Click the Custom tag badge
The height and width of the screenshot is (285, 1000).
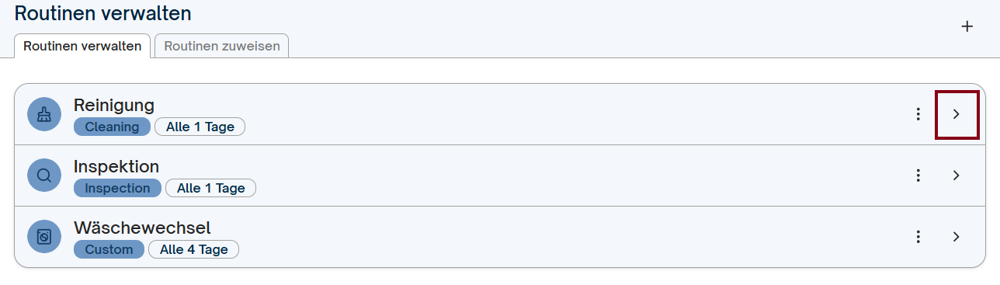point(109,249)
